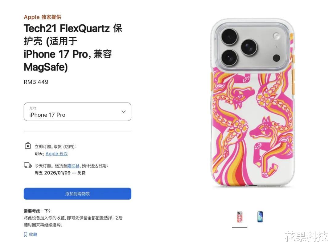The image size is (333, 249).
Task: Add the case using 添加到购物袋
Action: (x=77, y=194)
